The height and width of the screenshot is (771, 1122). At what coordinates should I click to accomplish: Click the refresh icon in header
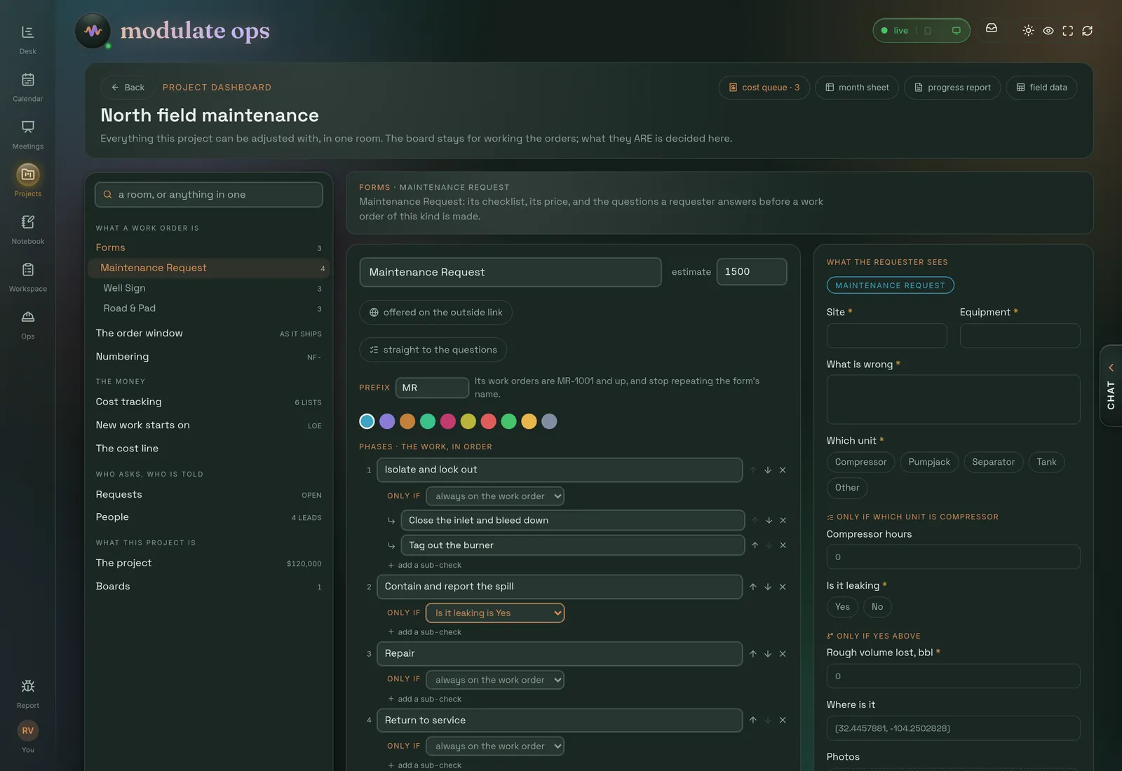(x=1088, y=30)
